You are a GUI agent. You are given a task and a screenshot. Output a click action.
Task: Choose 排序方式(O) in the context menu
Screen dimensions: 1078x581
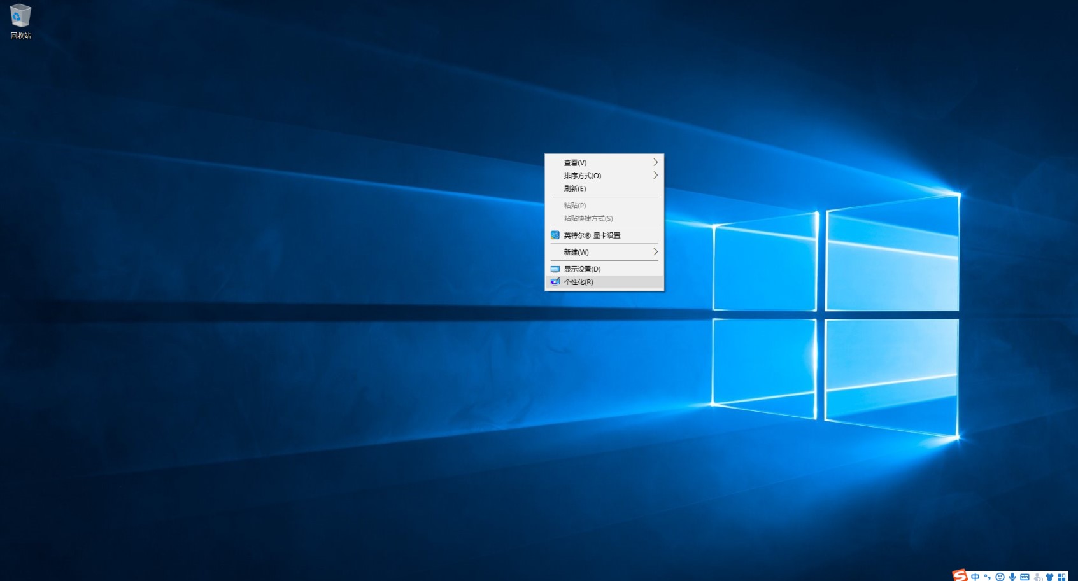click(x=604, y=176)
